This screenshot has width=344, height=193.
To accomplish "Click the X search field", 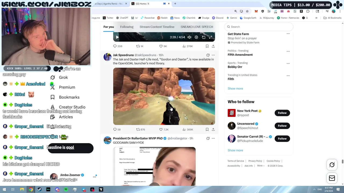I will click(x=259, y=27).
